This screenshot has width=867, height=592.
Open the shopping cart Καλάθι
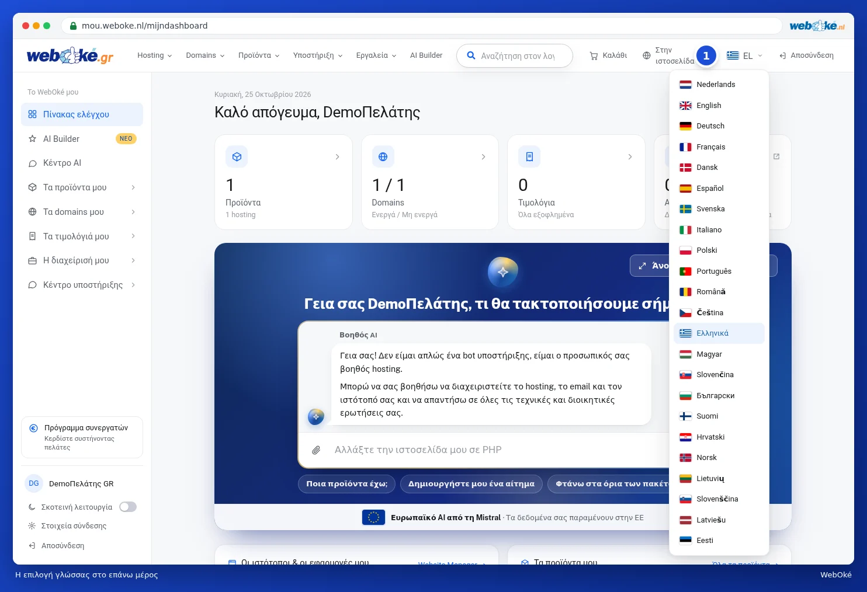(608, 55)
